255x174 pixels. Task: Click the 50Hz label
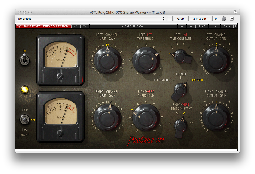point(25,130)
